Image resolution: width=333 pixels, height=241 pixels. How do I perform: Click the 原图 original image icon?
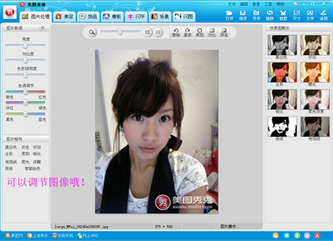[x=200, y=33]
